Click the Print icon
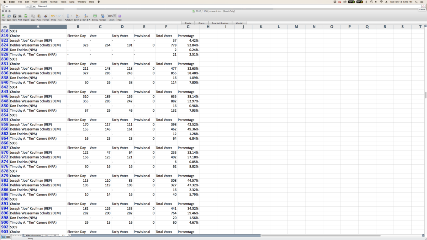The image size is (427, 240). (20, 16)
